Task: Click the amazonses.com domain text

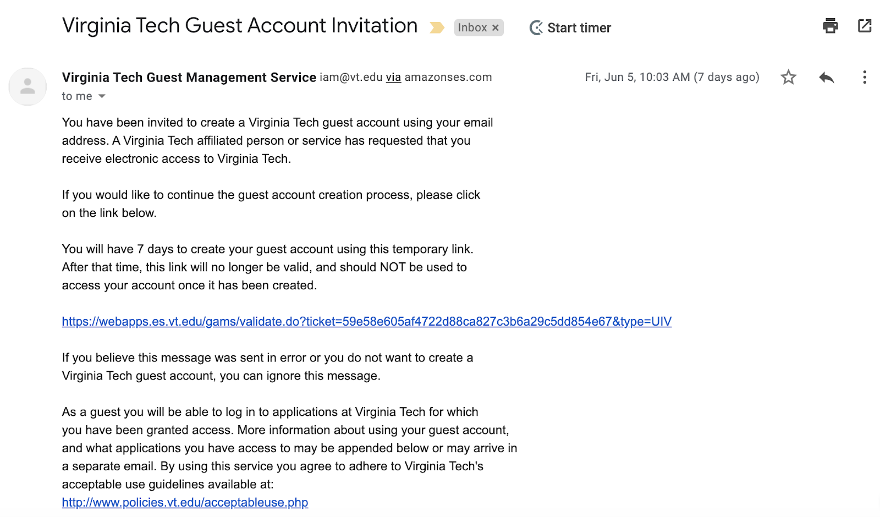Action: tap(448, 78)
